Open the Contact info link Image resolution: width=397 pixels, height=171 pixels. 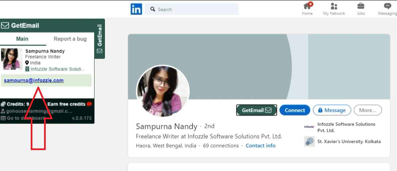(x=260, y=146)
